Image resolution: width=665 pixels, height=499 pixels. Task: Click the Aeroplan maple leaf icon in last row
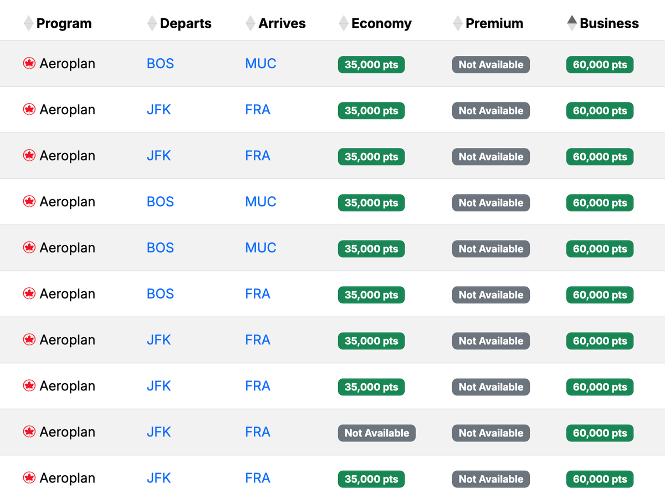(x=29, y=478)
